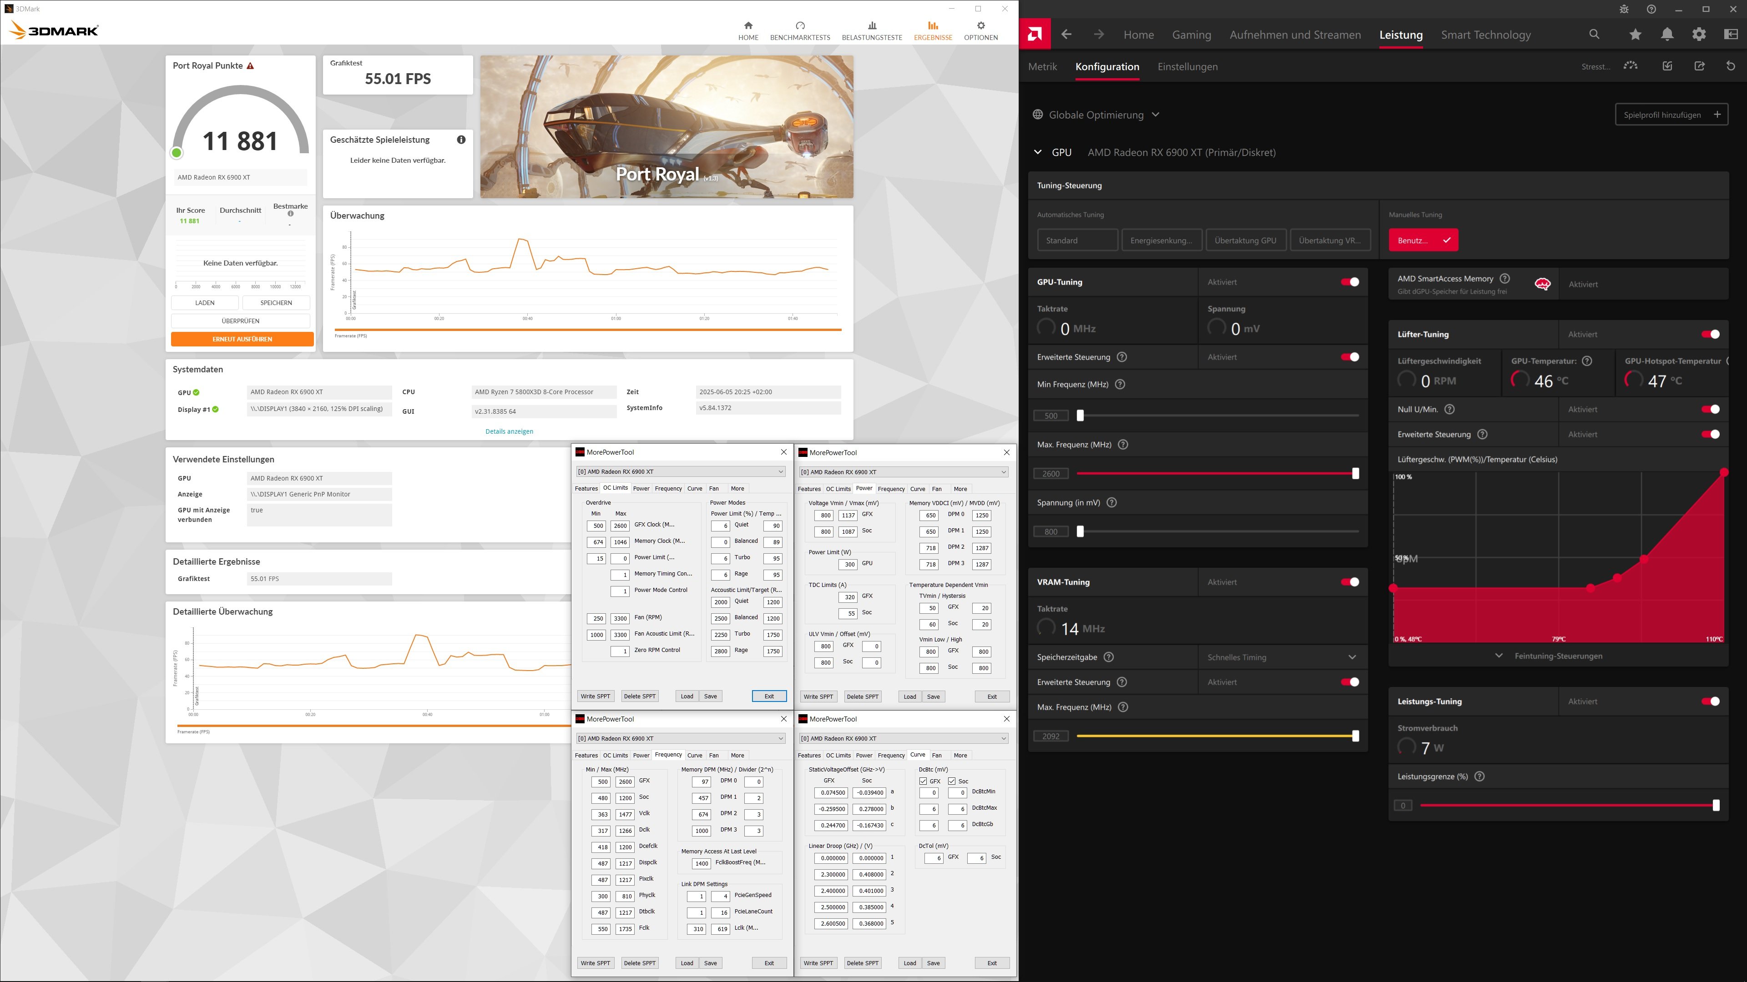The image size is (1747, 982).
Task: Click reset tuning icon in Konfiguration
Action: coord(1731,66)
